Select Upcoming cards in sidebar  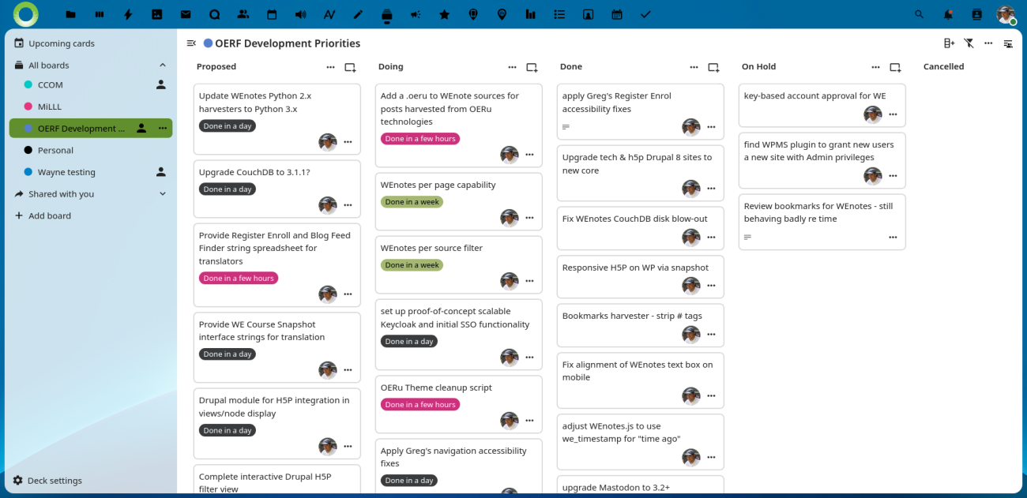coord(91,43)
